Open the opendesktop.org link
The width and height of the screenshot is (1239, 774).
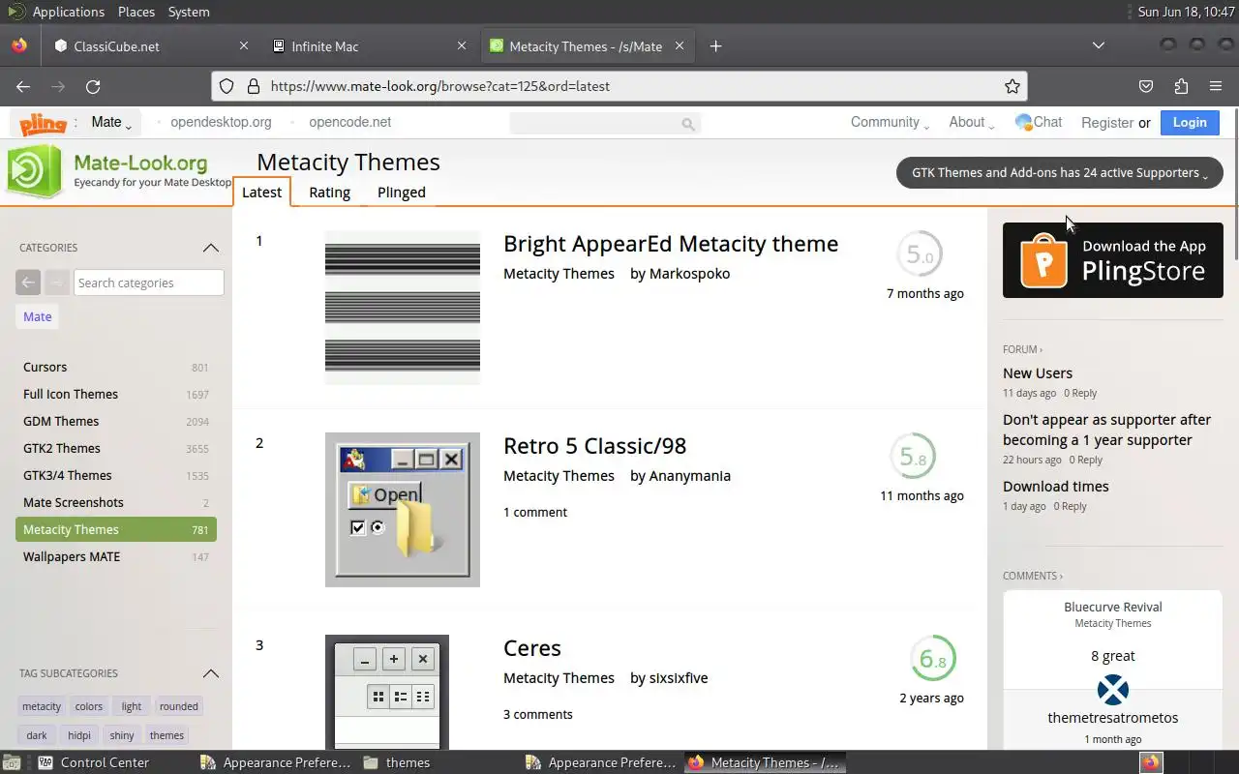click(221, 122)
